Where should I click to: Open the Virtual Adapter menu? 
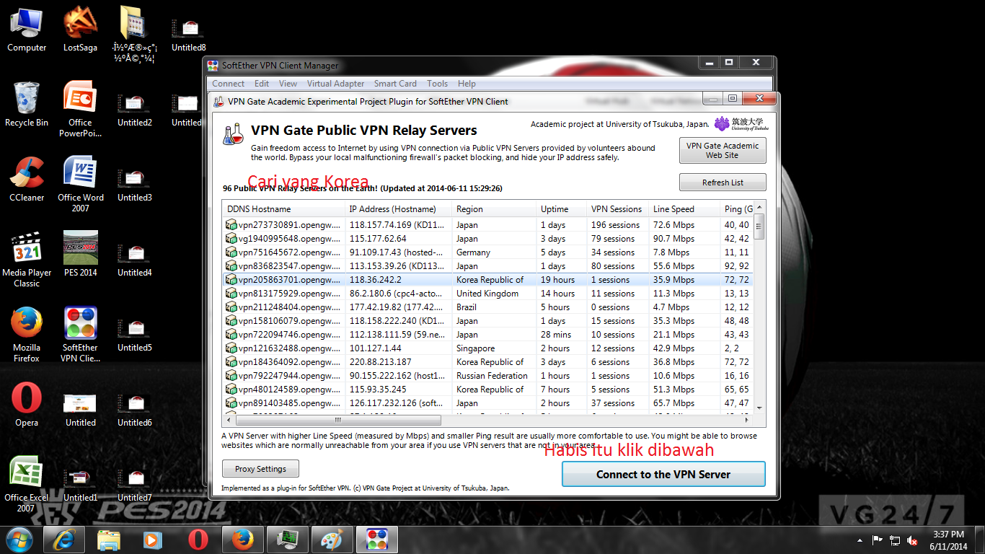336,84
